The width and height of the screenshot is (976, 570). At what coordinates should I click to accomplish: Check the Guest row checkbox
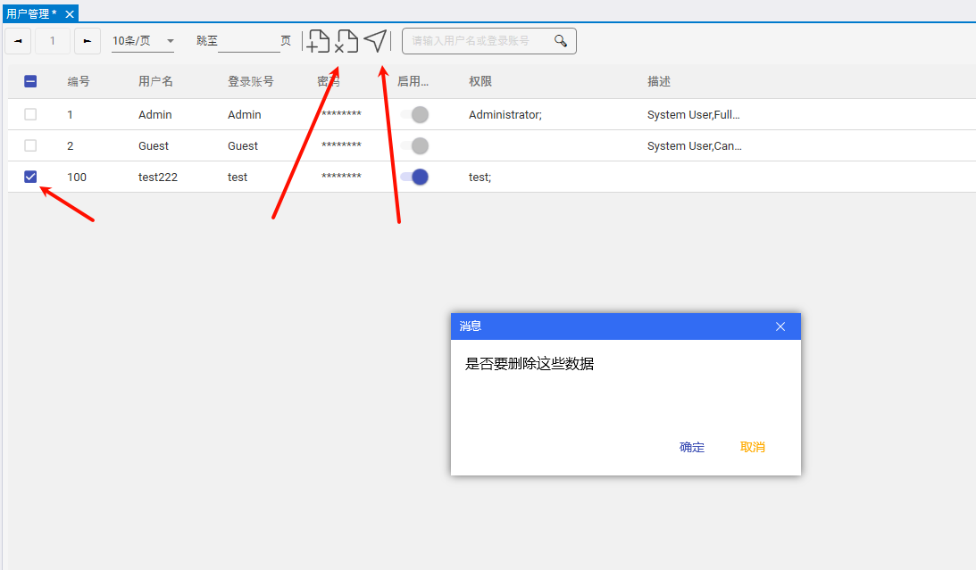(x=30, y=145)
